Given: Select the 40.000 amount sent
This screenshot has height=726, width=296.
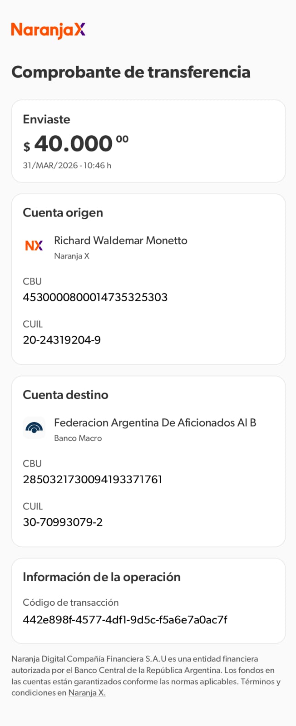Looking at the screenshot, I should coord(74,144).
